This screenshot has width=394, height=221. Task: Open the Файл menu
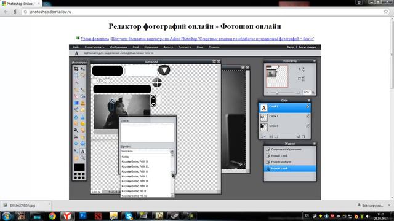pyautogui.click(x=76, y=47)
